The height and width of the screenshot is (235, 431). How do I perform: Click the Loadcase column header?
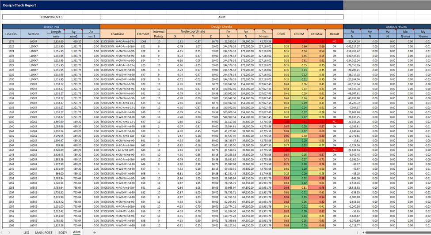coord(118,34)
